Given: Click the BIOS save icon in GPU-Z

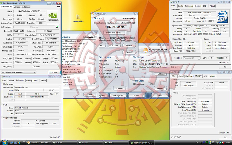Looking at the screenshot, I should tap(57, 27).
